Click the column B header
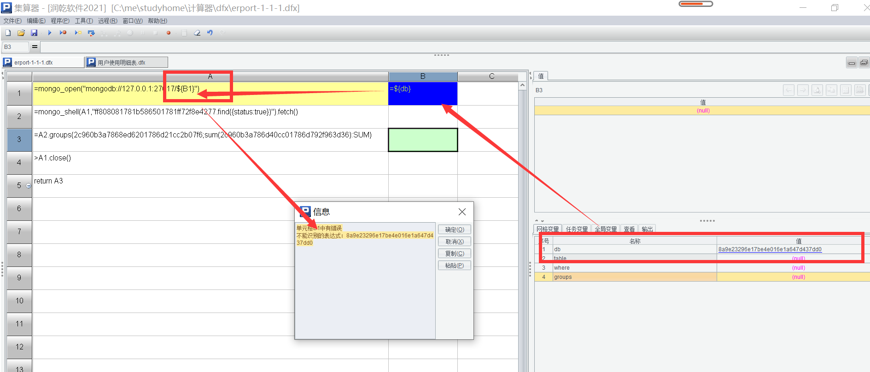 (423, 77)
